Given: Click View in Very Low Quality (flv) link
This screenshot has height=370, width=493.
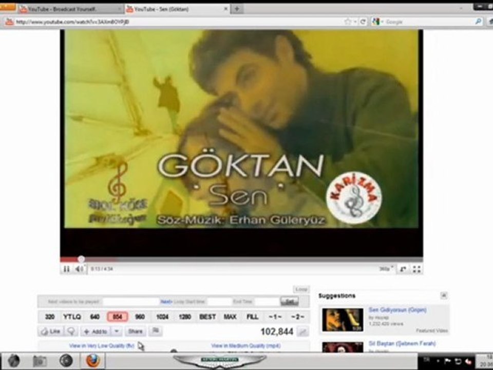Looking at the screenshot, I should coord(102,346).
